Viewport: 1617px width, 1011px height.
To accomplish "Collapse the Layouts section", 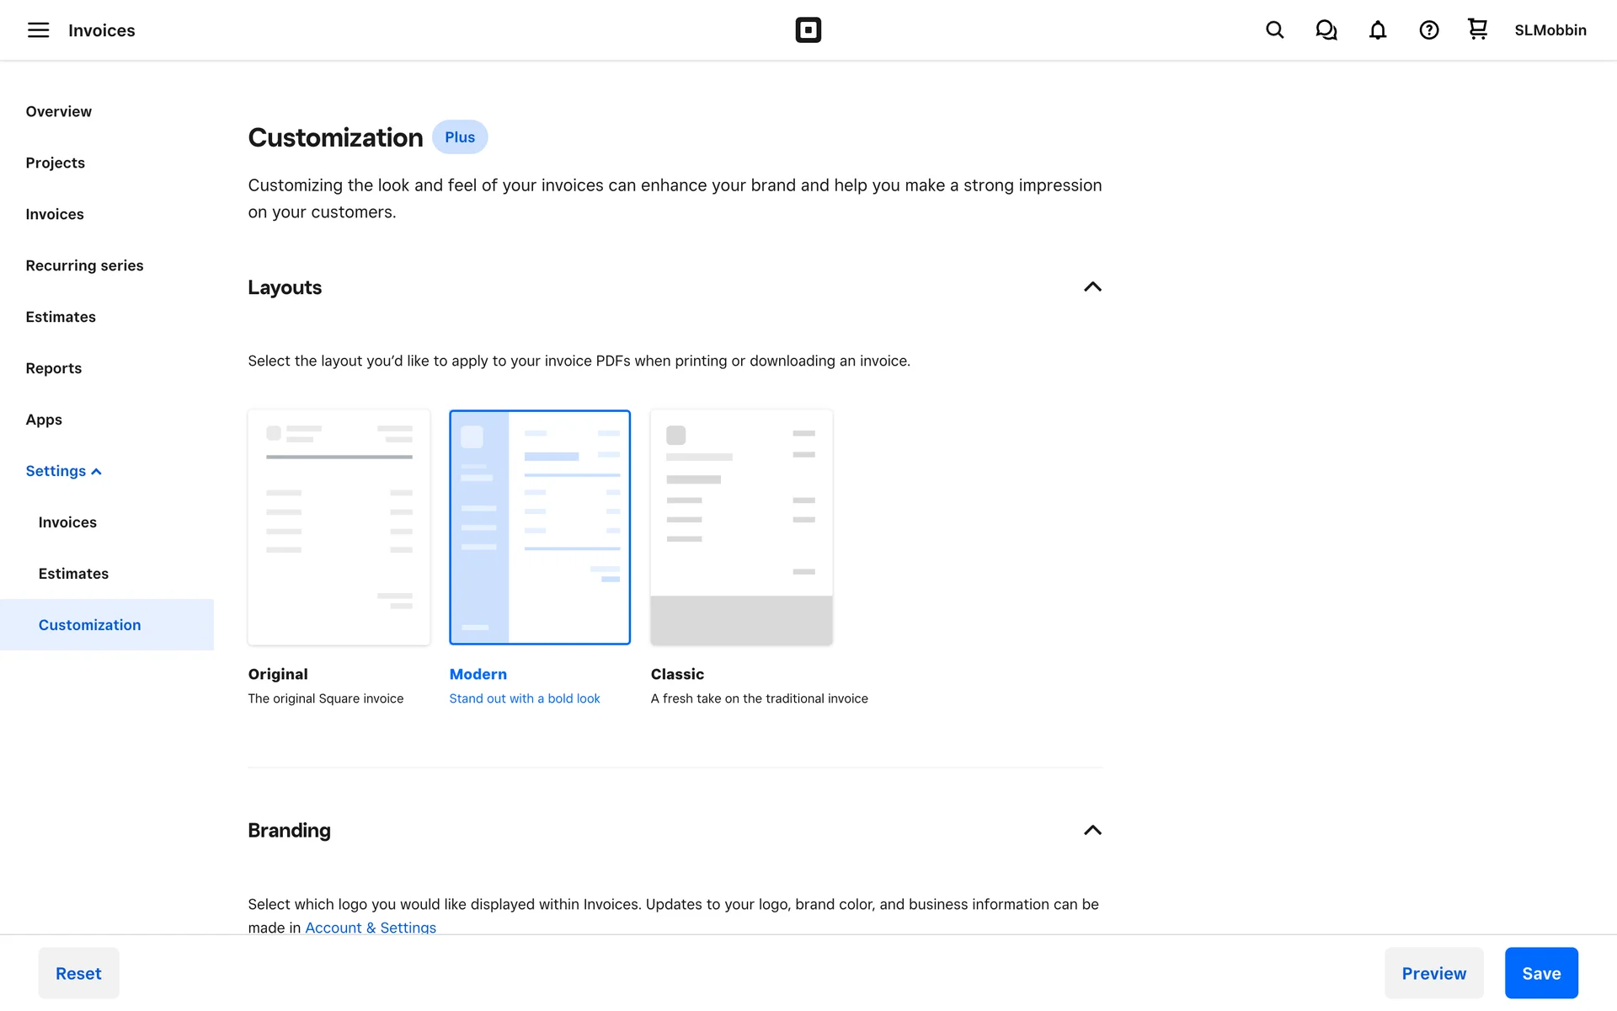I will pos(1092,287).
